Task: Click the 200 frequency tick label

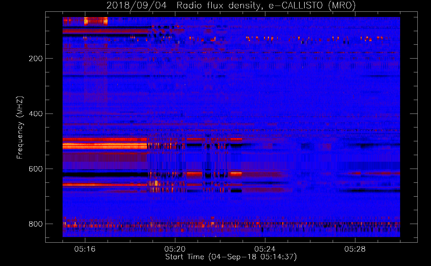Action: [x=36, y=59]
